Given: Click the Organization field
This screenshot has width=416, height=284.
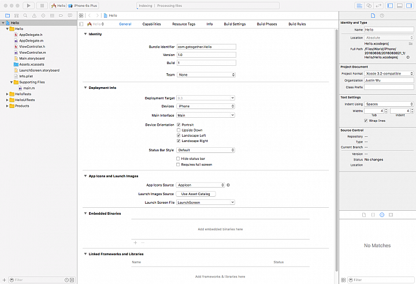Looking at the screenshot, I should tap(389, 80).
